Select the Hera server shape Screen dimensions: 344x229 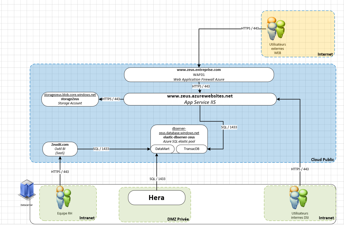point(156,198)
